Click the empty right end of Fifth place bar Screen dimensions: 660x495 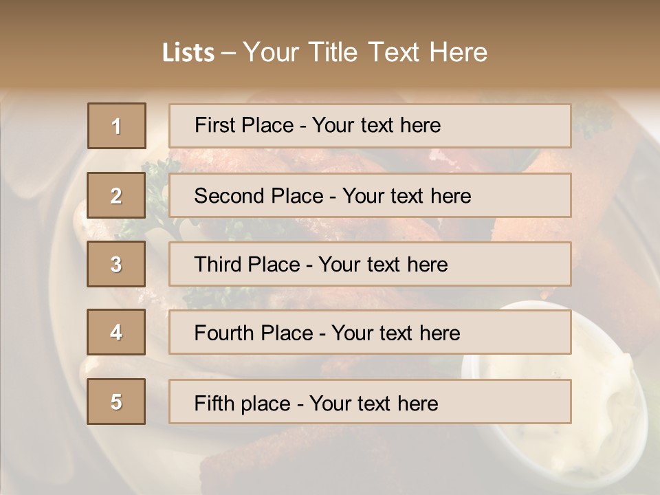click(522, 401)
